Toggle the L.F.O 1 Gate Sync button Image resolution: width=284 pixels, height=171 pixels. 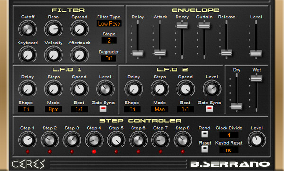point(103,109)
